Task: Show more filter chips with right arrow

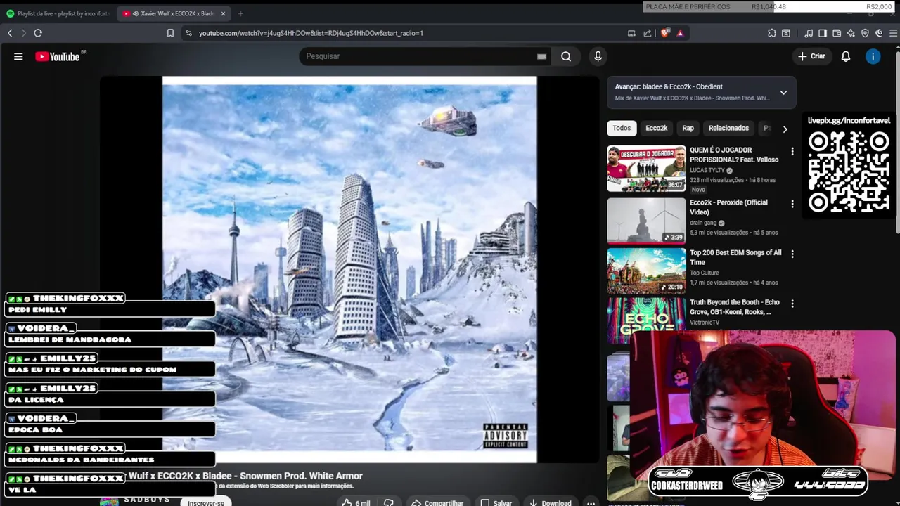Action: (x=785, y=129)
